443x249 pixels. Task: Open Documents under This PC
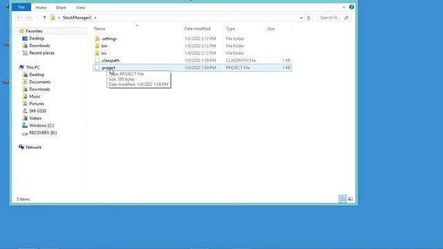40,82
